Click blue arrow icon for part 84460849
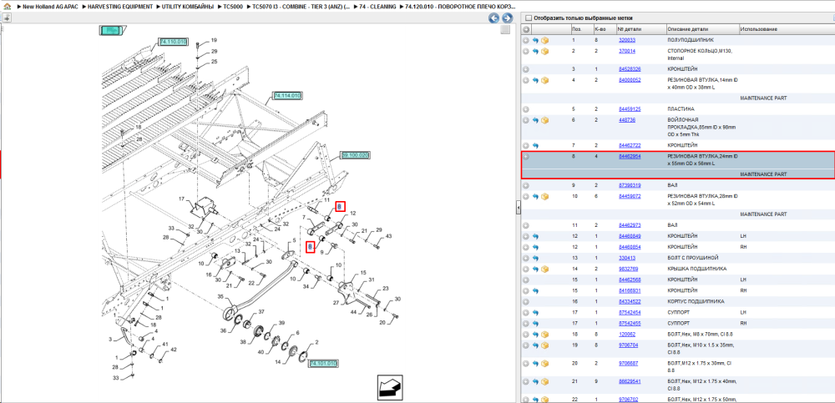The width and height of the screenshot is (835, 403). click(536, 236)
